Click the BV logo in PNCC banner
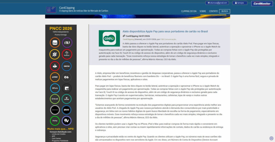This screenshot has height=142, width=275. [x=67, y=121]
